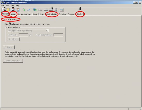Click the Focal length multiplier field
The height and width of the screenshot is (110, 142).
point(58,35)
